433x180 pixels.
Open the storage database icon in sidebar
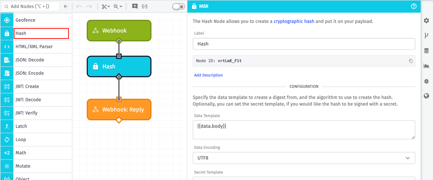click(x=427, y=51)
